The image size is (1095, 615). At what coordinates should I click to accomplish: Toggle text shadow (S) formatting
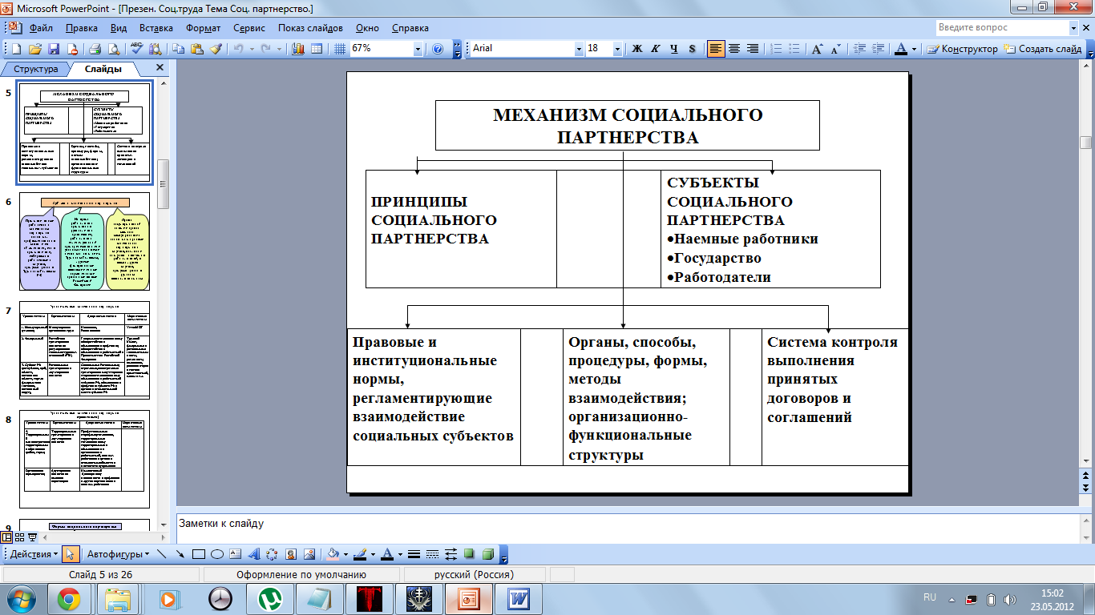(x=693, y=48)
